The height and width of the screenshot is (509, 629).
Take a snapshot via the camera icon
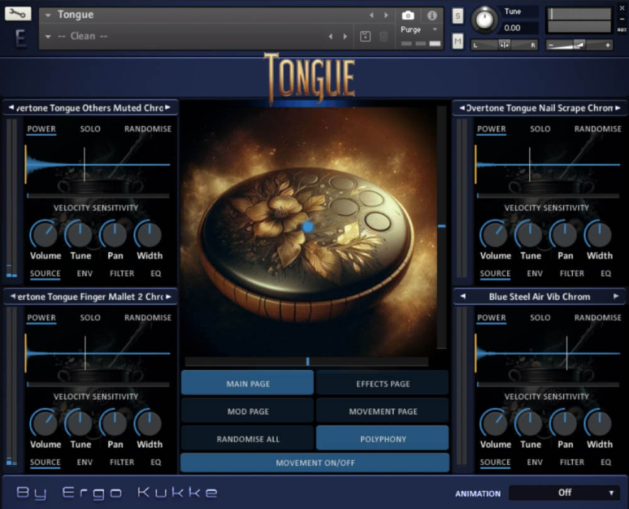(x=408, y=16)
